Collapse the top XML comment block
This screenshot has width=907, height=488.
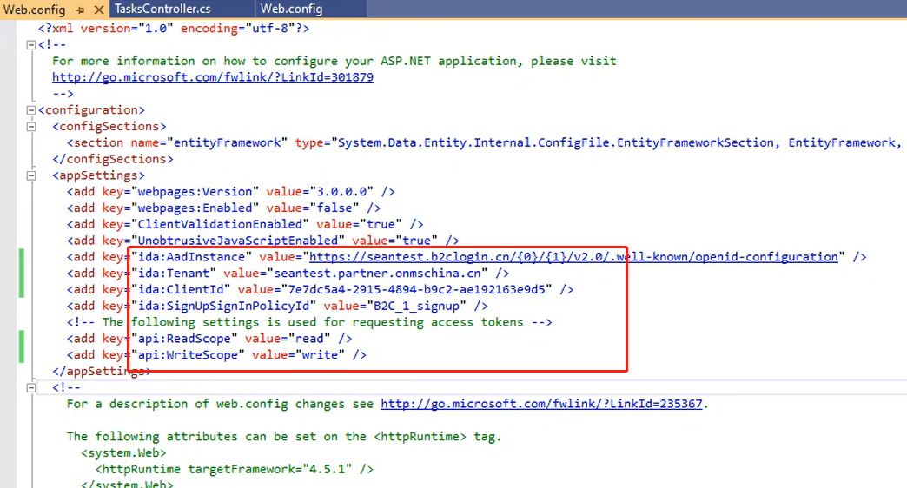31,44
